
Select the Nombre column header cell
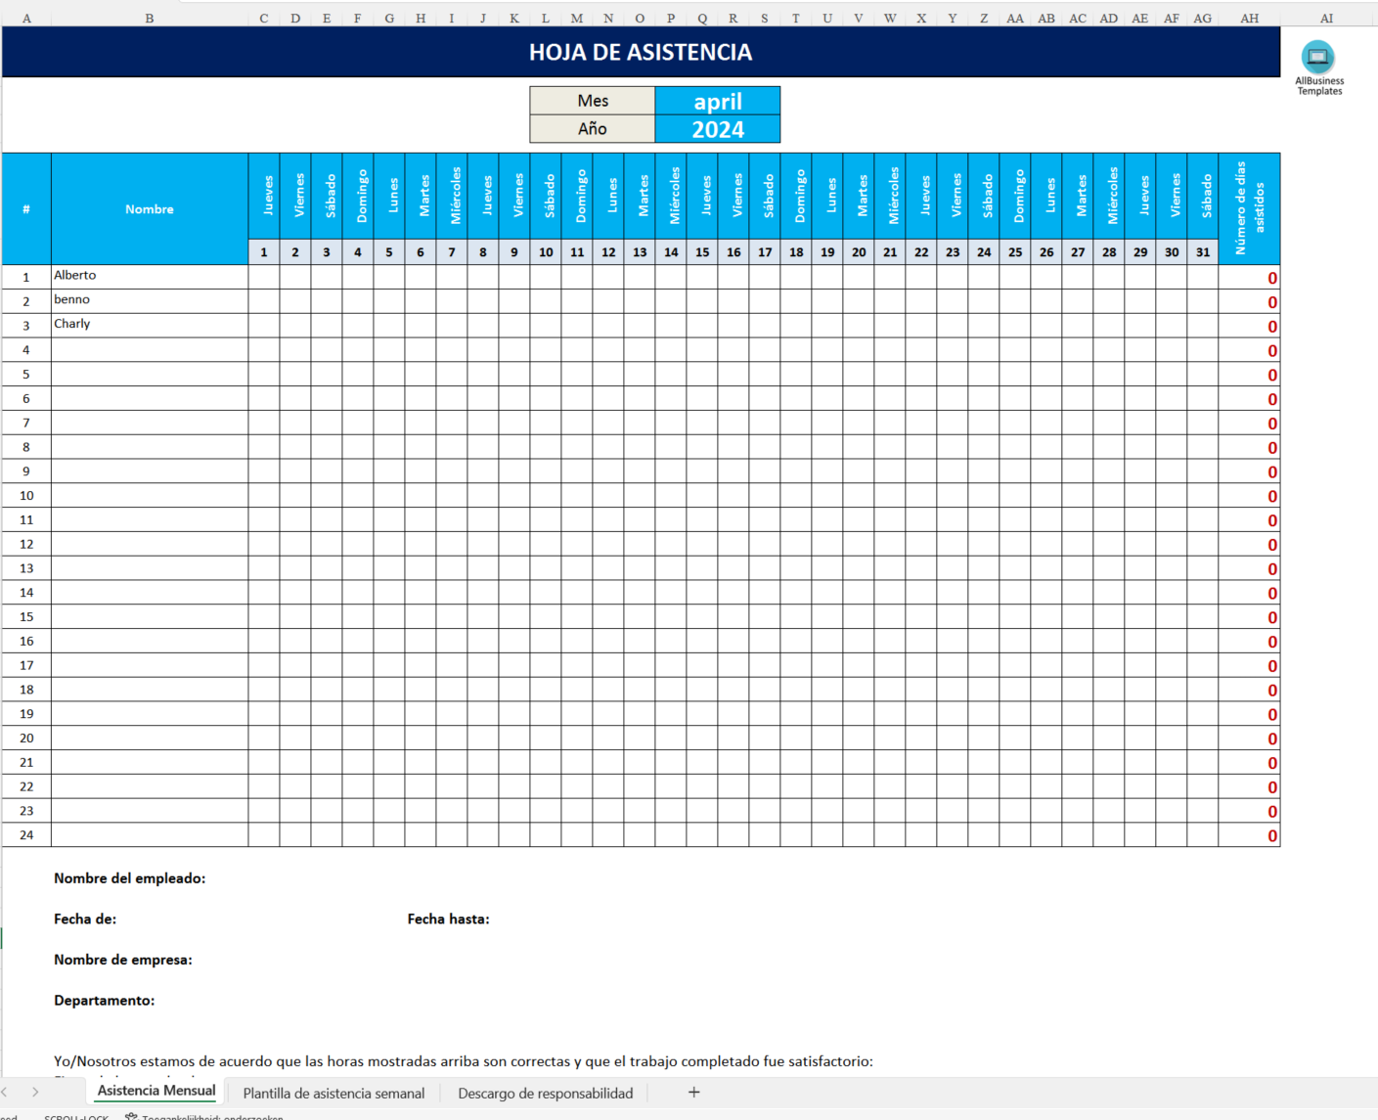pyautogui.click(x=149, y=209)
